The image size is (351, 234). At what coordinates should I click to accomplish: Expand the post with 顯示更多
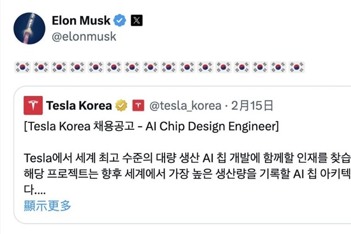point(48,206)
